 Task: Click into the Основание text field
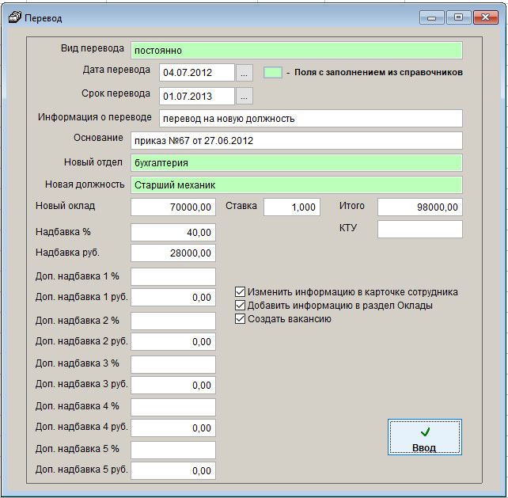296,141
